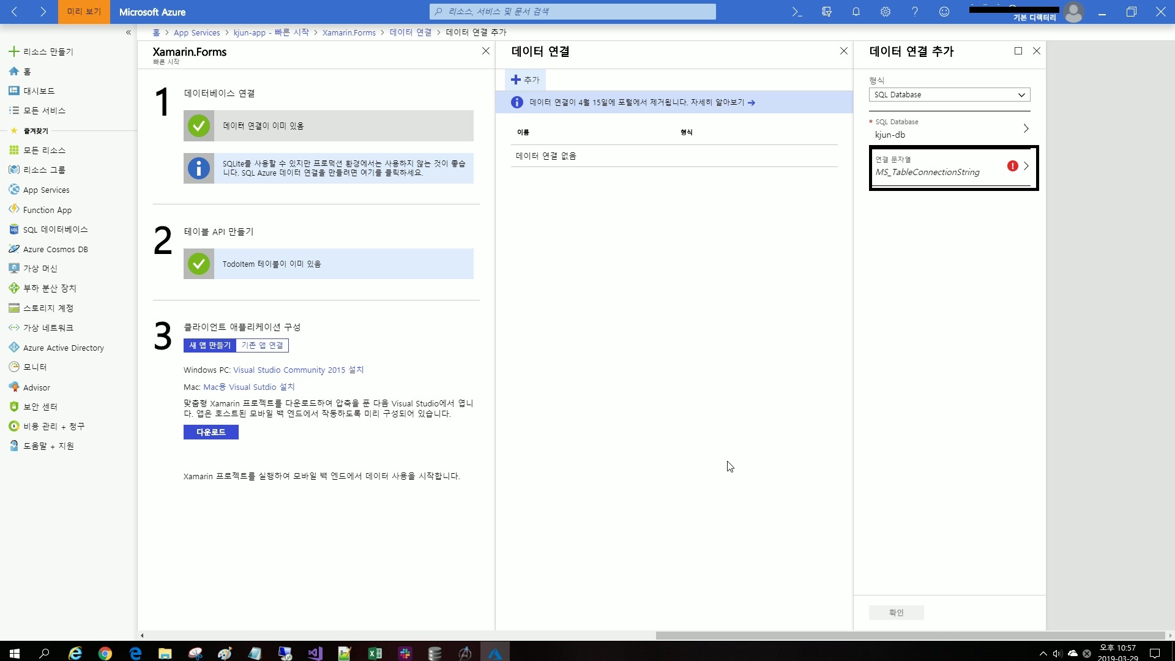Select the 새 앱 만들기 tab
The height and width of the screenshot is (661, 1175).
210,345
